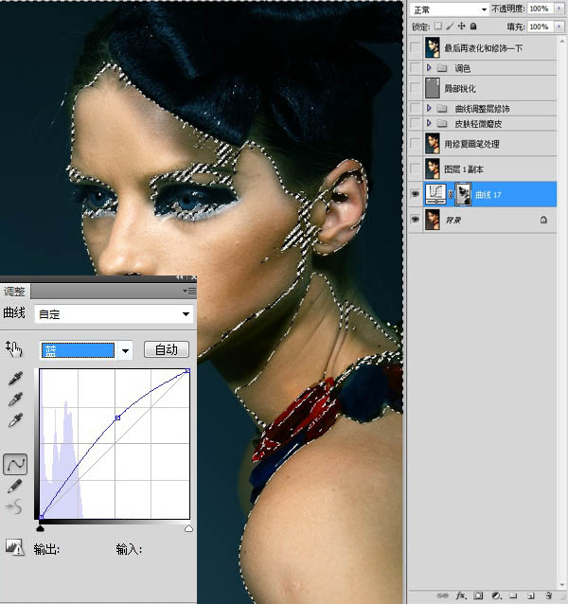
Task: Show the 局部锐化 layer
Action: tap(416, 88)
